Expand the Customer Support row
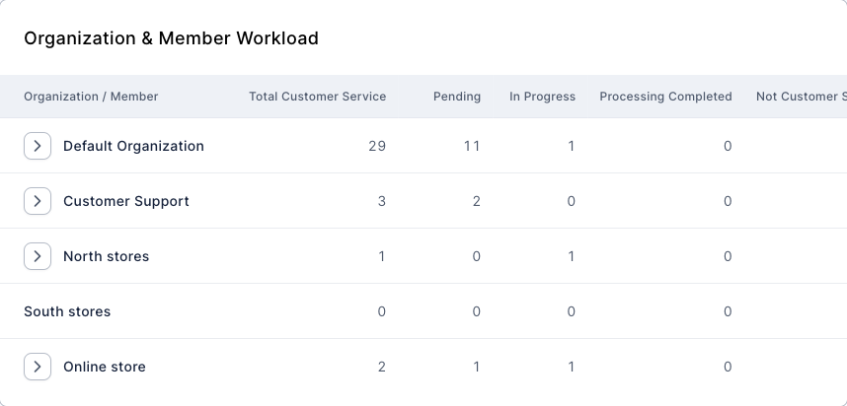The width and height of the screenshot is (847, 406). click(38, 201)
